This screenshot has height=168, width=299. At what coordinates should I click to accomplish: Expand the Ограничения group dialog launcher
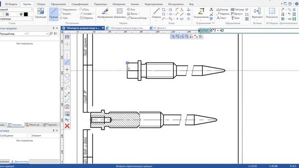point(213,23)
